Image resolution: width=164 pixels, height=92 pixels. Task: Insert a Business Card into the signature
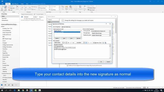tap(97, 43)
